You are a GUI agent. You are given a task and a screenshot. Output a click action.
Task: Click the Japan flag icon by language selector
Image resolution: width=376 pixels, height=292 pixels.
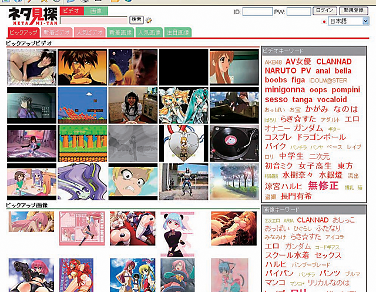click(x=324, y=22)
